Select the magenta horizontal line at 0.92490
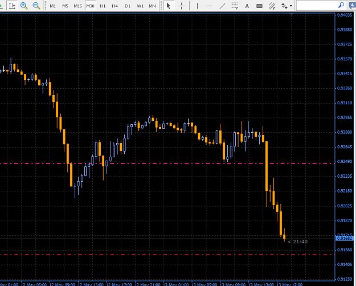The image size is (356, 286). click(167, 164)
